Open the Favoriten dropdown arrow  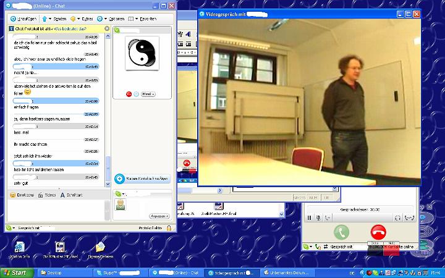tap(137, 19)
